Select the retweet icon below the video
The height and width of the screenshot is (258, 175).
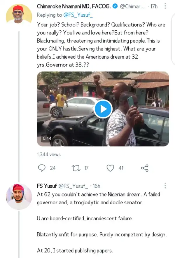click(76, 168)
